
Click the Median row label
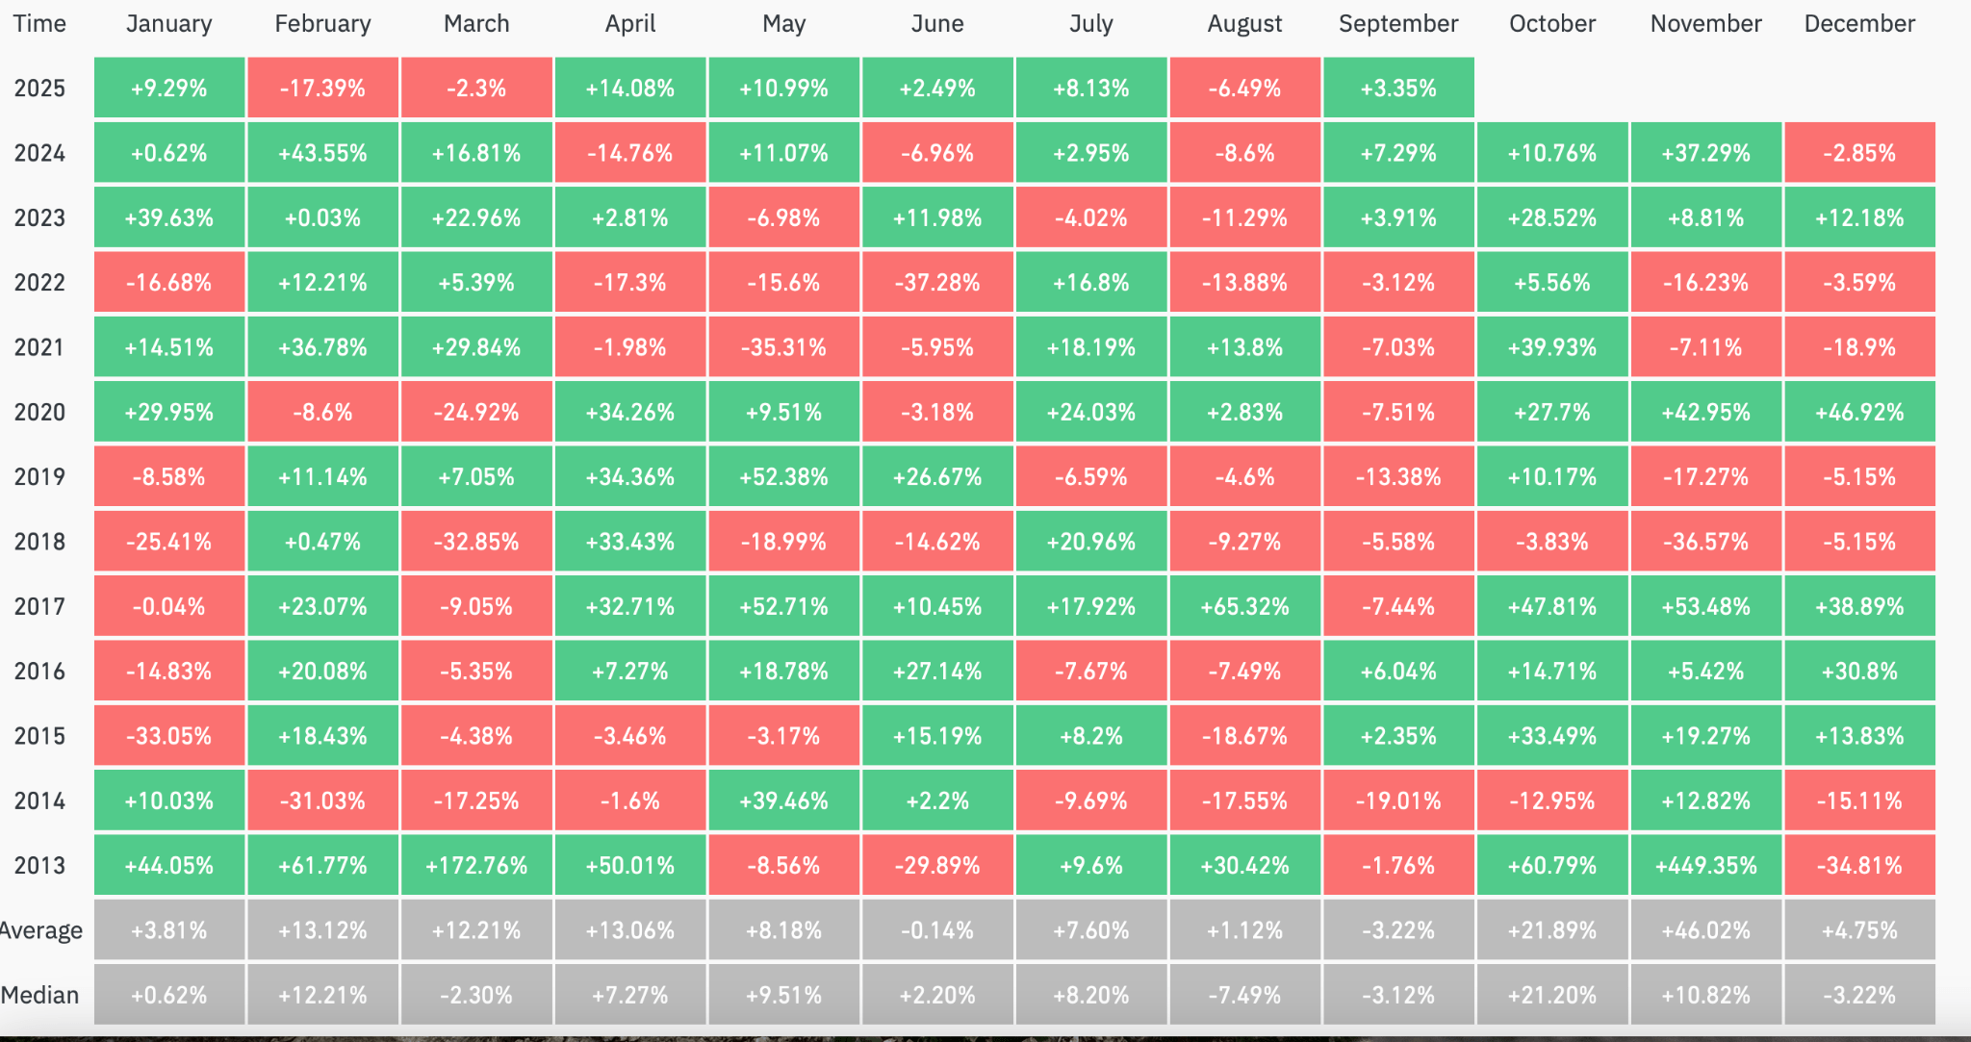click(x=40, y=995)
